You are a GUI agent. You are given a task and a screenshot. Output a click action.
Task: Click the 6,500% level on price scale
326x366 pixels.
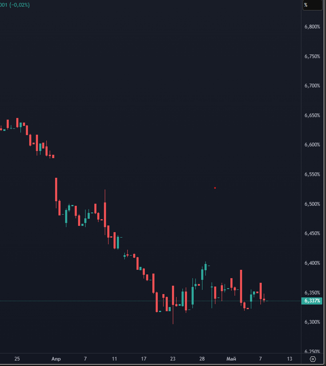[x=312, y=204]
